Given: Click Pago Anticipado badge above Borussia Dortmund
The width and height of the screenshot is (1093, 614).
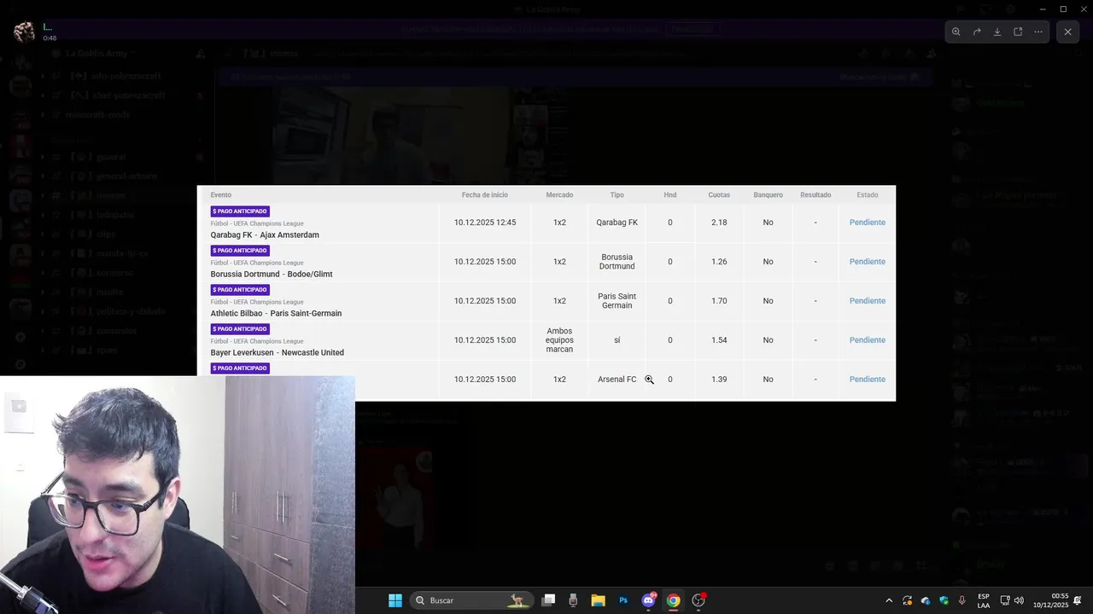Looking at the screenshot, I should [x=240, y=251].
